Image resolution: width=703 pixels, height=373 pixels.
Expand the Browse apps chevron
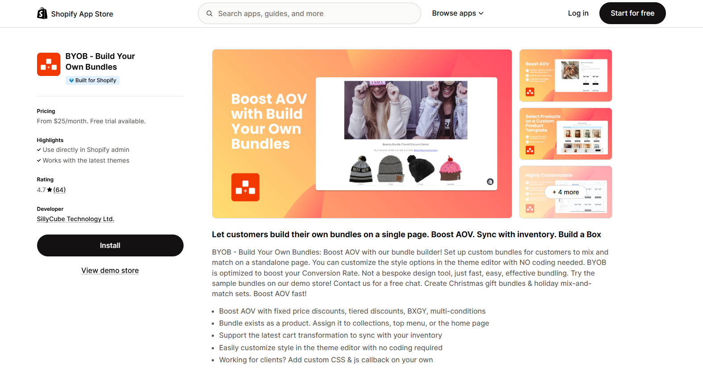pos(481,13)
